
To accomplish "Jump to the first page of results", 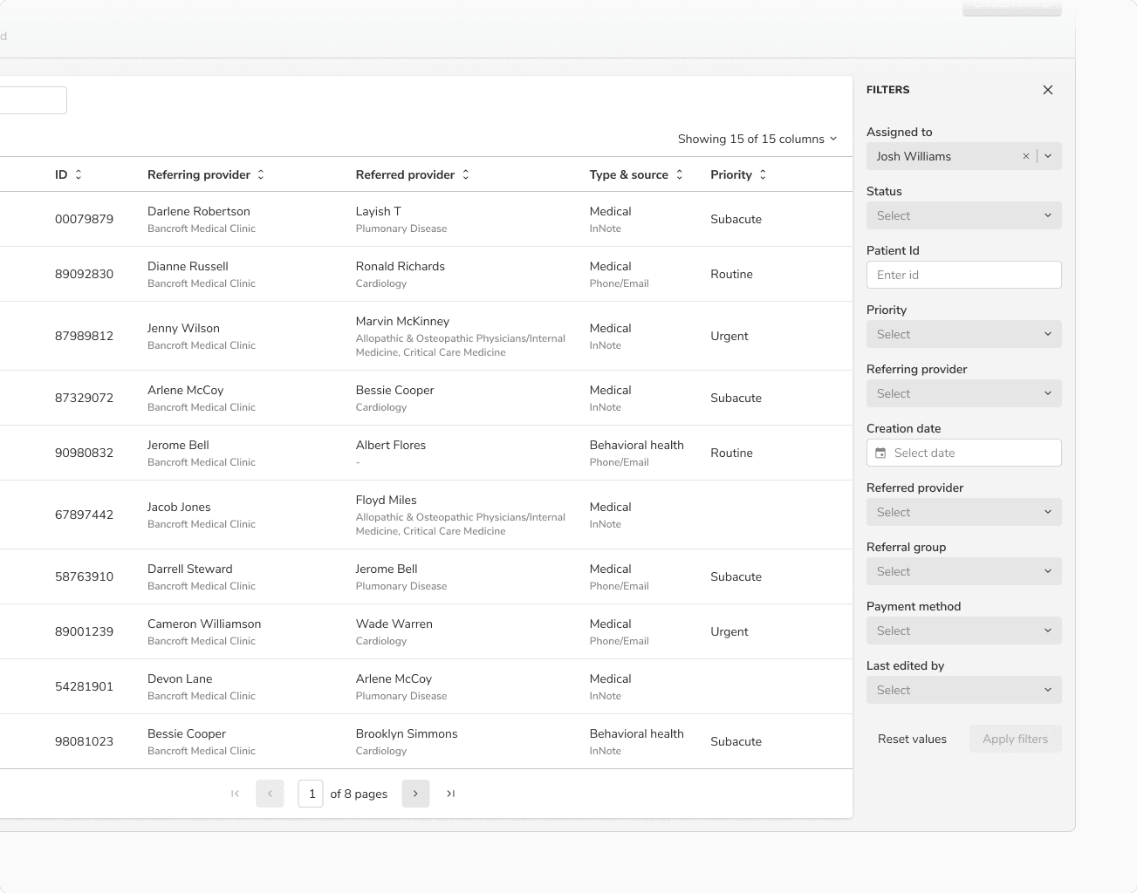I will point(235,794).
